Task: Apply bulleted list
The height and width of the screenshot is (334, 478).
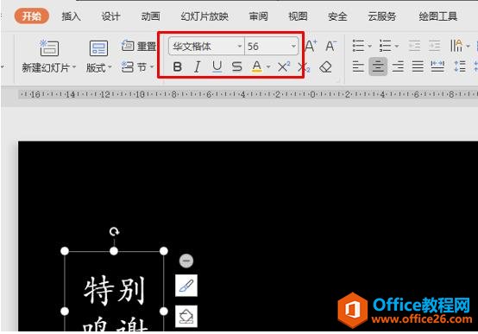Action: 359,46
